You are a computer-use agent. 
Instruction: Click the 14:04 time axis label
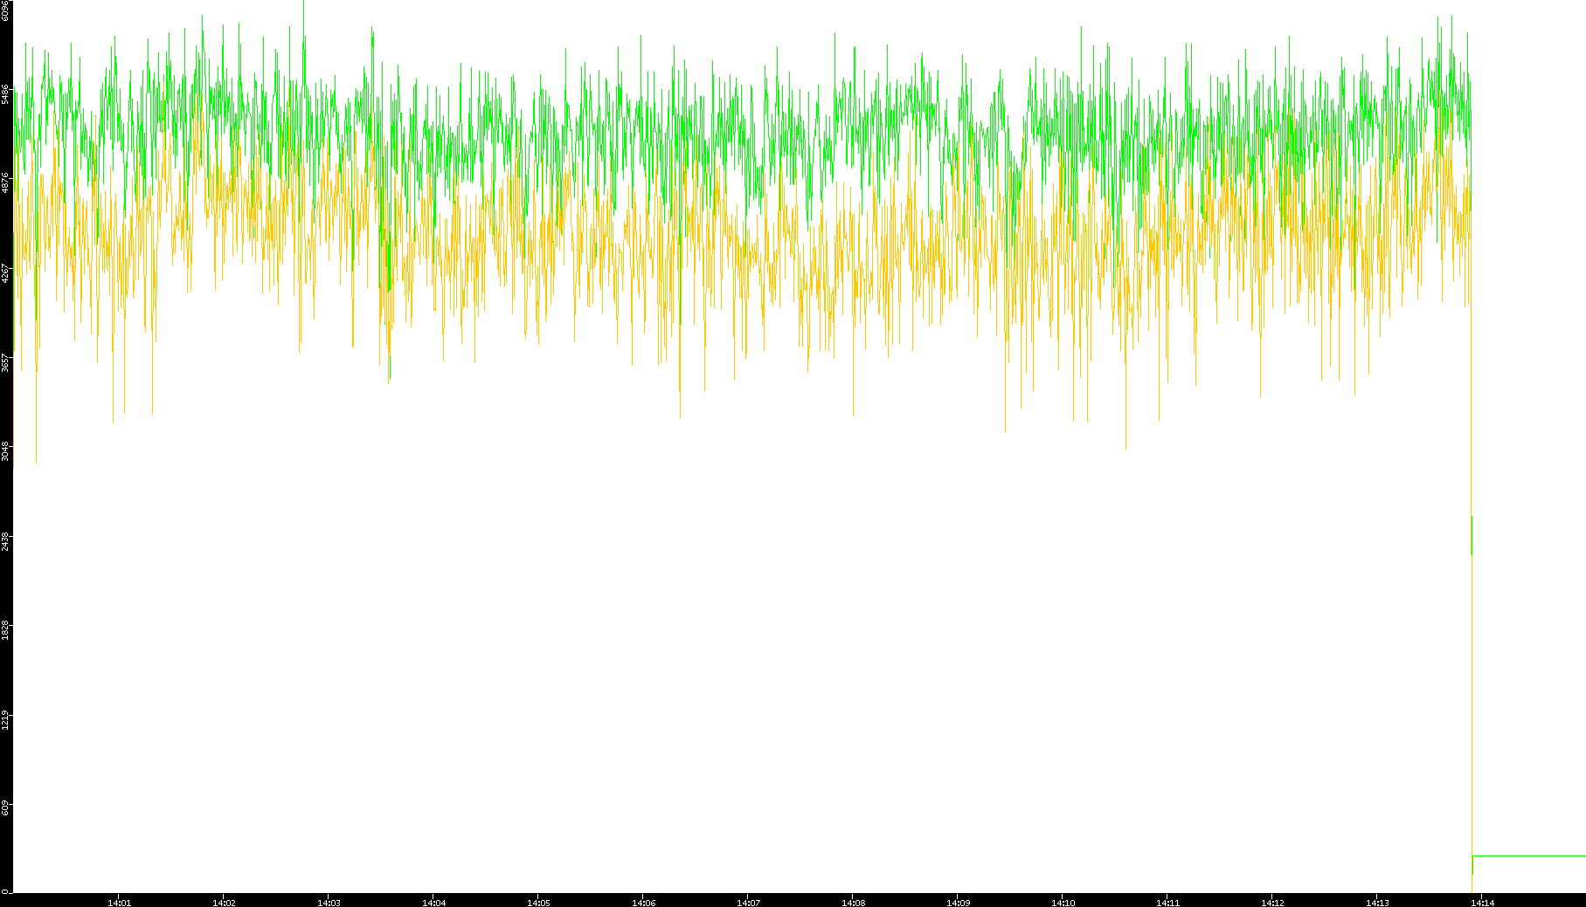click(x=433, y=903)
